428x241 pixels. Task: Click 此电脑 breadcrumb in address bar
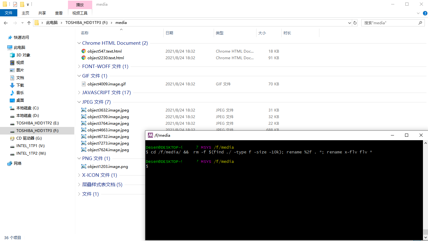click(x=52, y=23)
